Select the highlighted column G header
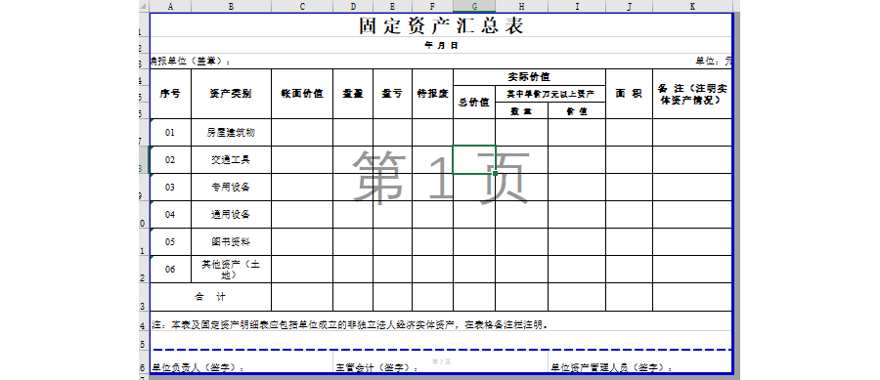 pos(474,6)
